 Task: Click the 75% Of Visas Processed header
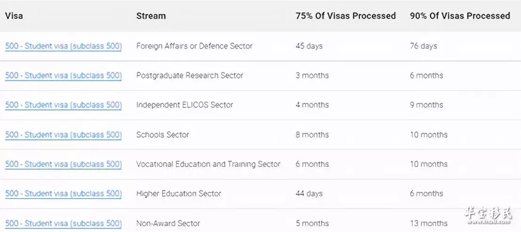(346, 15)
